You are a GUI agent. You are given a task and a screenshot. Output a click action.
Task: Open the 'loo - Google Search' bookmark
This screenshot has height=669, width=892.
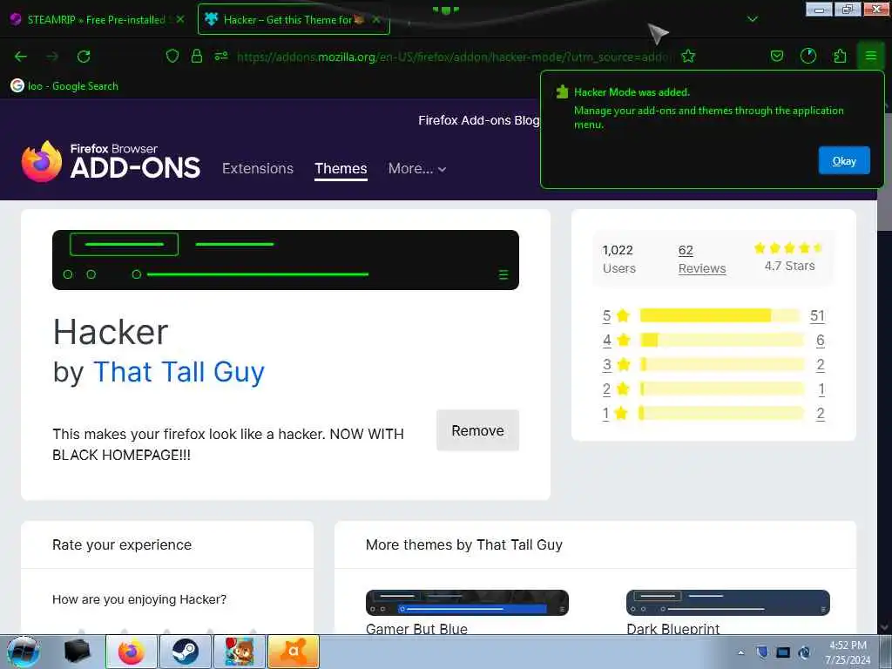click(64, 86)
